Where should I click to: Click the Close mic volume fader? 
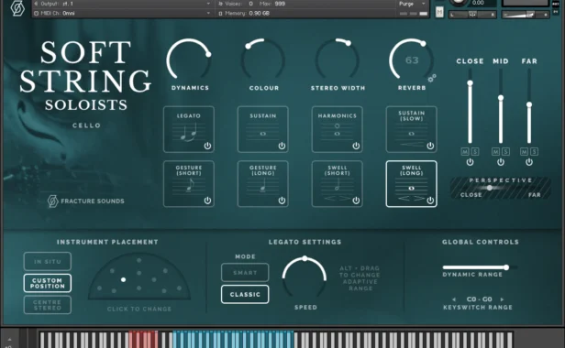tap(470, 106)
